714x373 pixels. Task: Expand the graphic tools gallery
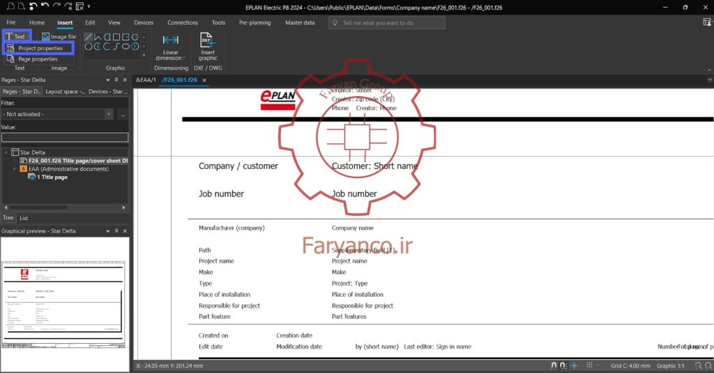(144, 56)
